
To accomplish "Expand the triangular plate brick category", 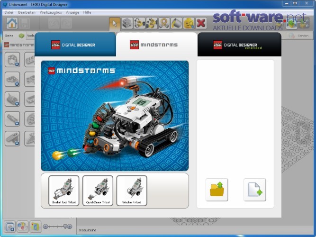I will pos(12,79).
